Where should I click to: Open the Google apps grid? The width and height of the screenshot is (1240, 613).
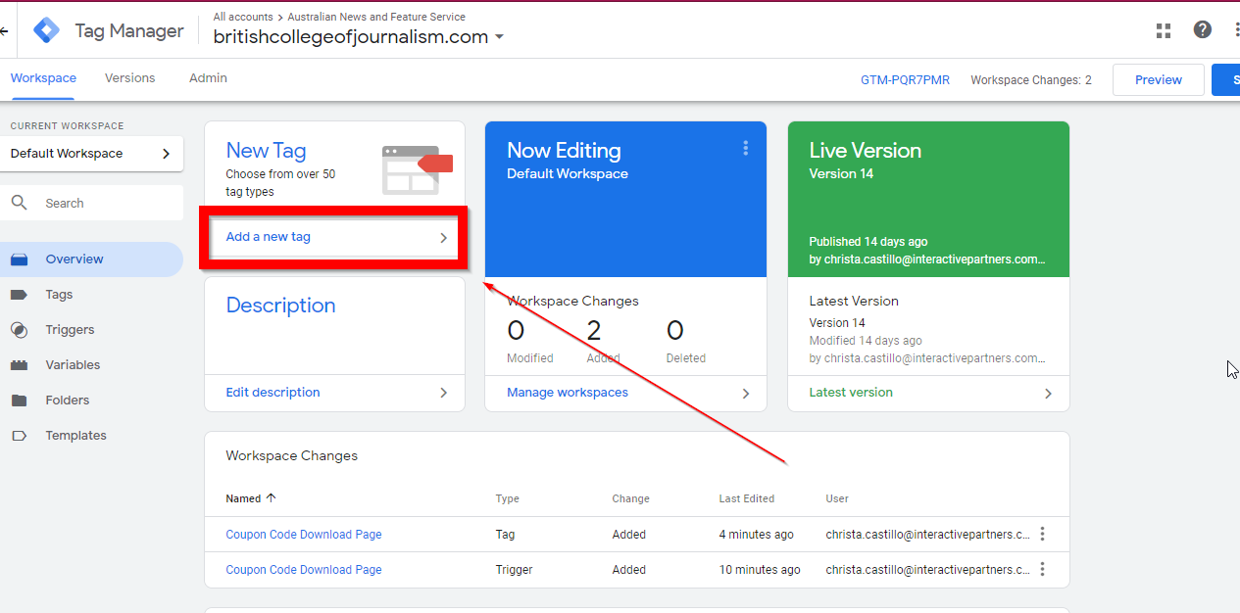coord(1163,30)
